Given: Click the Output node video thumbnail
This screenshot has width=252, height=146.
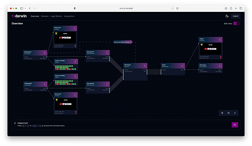Looking at the screenshot, I should [x=210, y=49].
